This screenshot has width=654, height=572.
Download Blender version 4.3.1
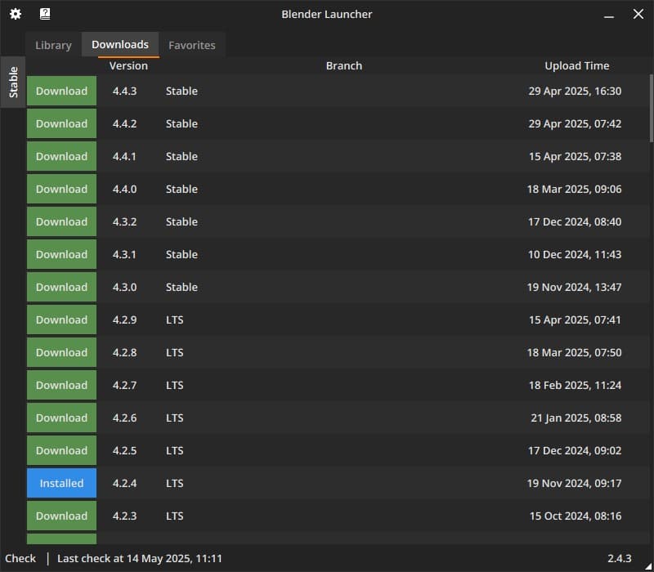62,254
